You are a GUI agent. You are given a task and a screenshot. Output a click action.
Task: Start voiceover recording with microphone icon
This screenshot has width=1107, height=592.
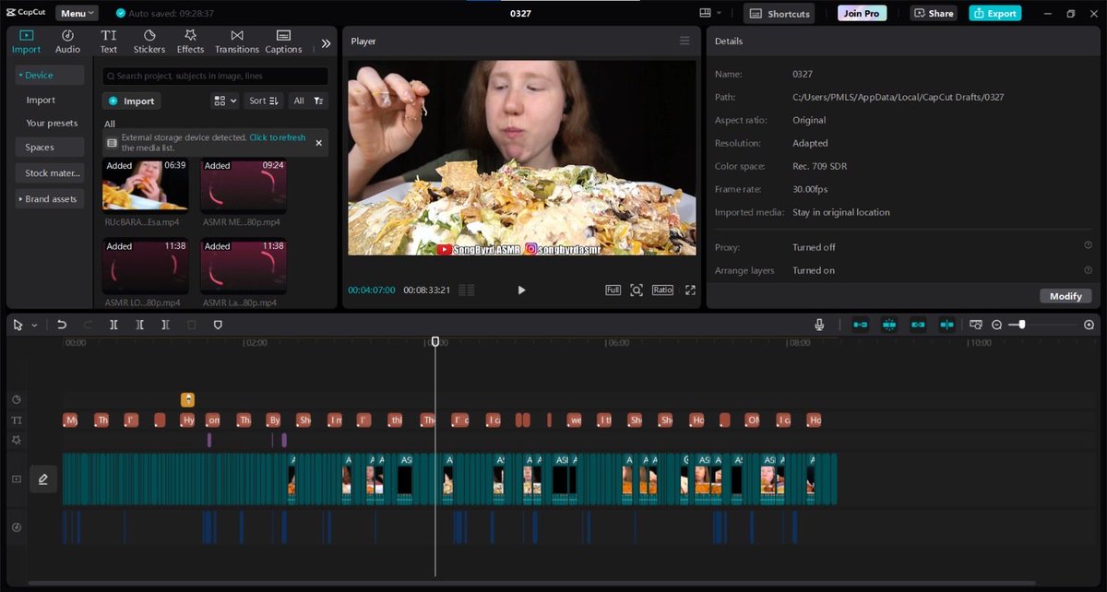coord(819,325)
